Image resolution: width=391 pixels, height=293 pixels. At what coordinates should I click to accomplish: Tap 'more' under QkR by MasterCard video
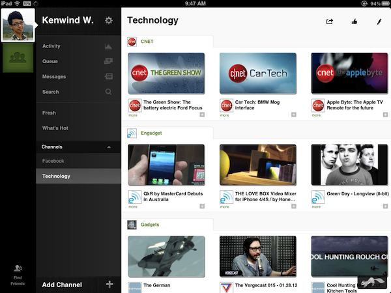(133, 207)
